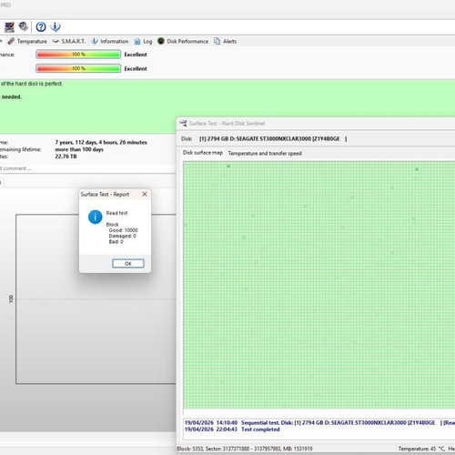The height and width of the screenshot is (455, 455).
Task: Click OK in Surface Test Report dialog
Action: [x=128, y=263]
